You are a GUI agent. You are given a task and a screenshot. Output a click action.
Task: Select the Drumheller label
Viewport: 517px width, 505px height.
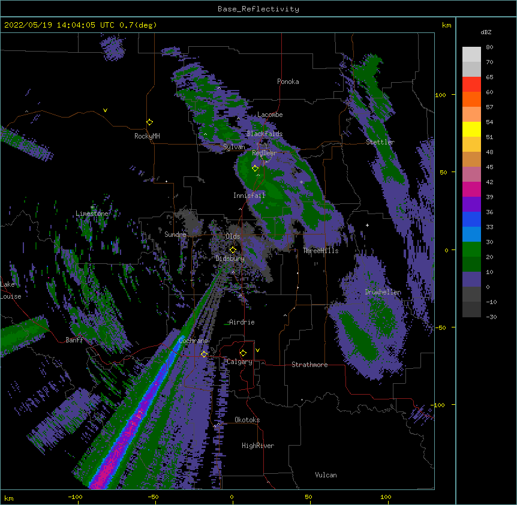point(383,292)
